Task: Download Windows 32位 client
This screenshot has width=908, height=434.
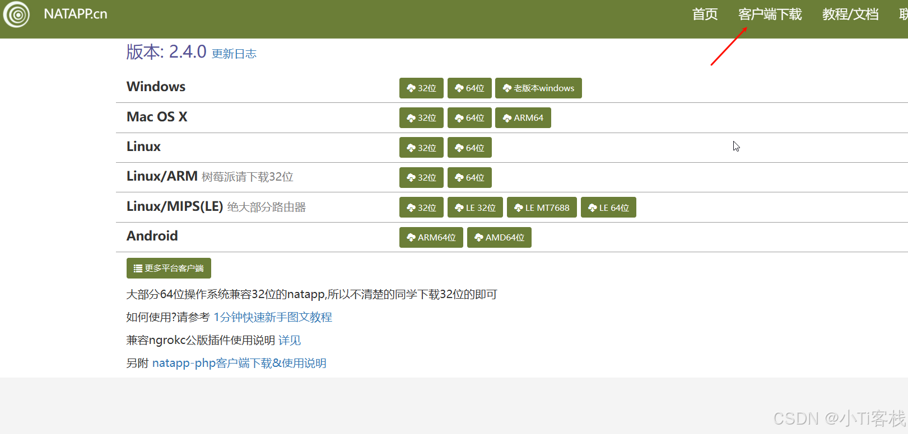Action: point(421,88)
